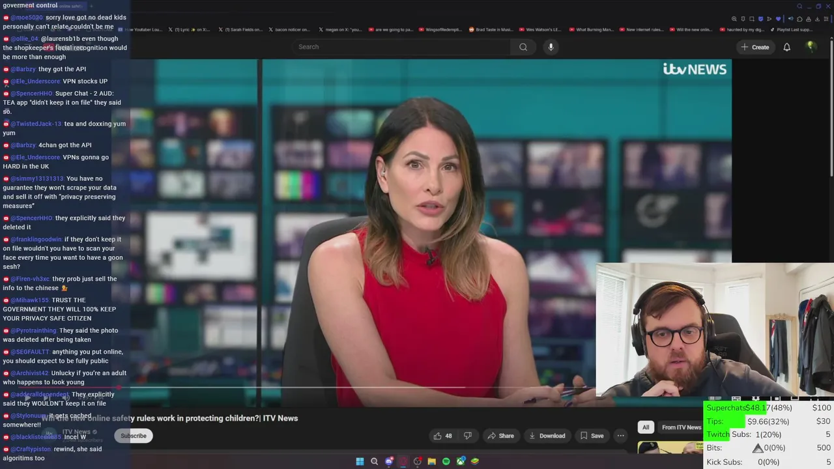Switch to 'New internet rules...' browser tab
The width and height of the screenshot is (834, 469).
click(x=640, y=29)
